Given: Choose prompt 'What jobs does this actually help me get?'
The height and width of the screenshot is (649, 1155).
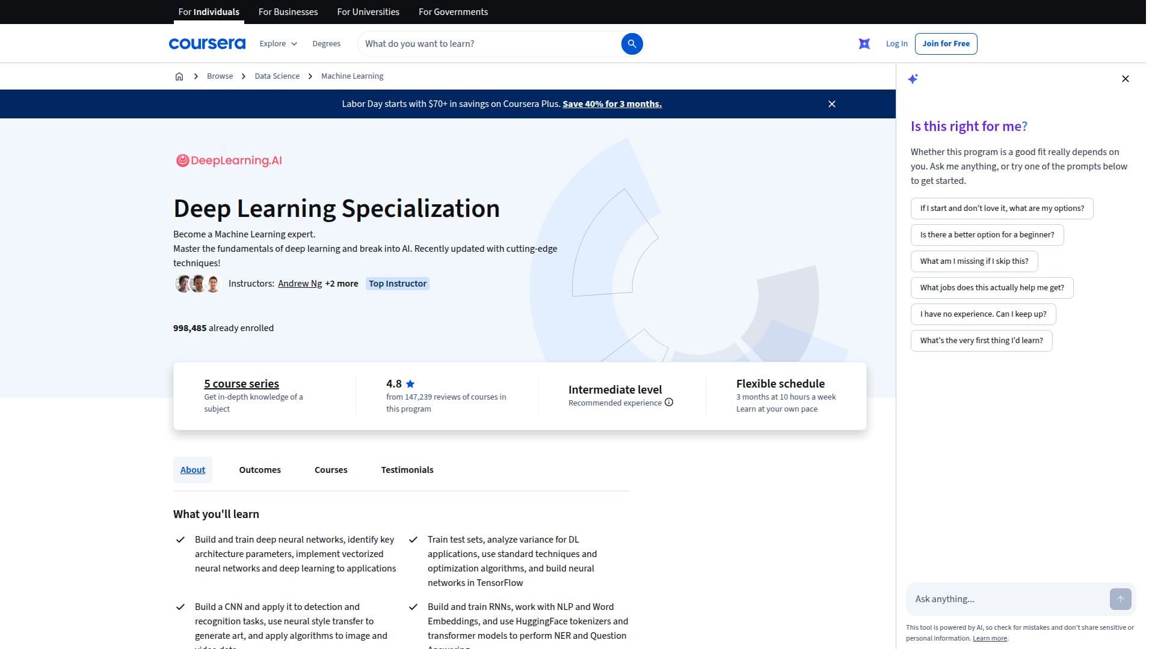Looking at the screenshot, I should (991, 288).
